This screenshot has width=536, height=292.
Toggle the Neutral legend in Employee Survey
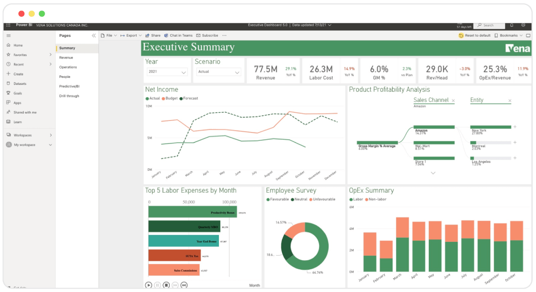click(x=301, y=199)
